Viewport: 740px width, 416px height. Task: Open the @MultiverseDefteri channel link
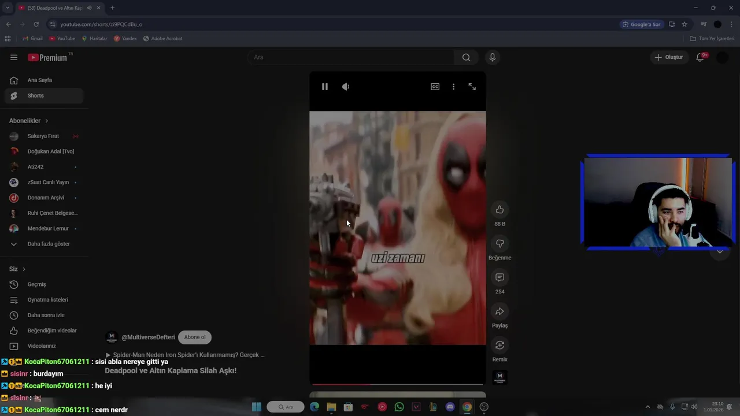148,337
